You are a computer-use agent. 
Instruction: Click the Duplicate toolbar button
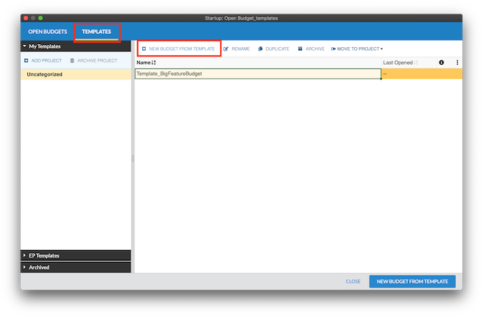(x=274, y=49)
